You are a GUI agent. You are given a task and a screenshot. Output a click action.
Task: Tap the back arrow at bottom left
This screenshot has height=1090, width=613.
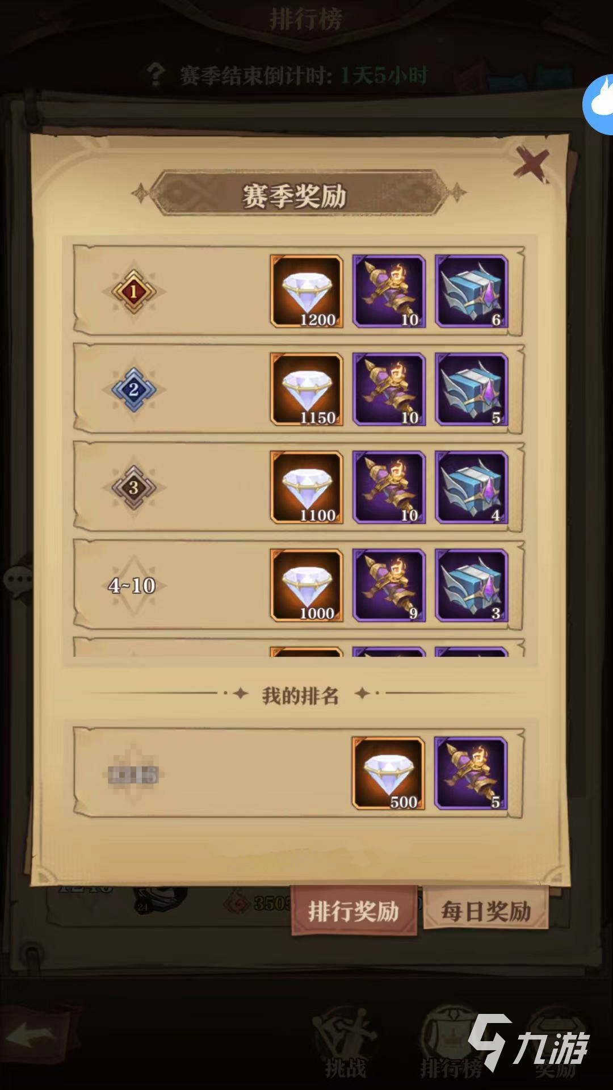(31, 1035)
